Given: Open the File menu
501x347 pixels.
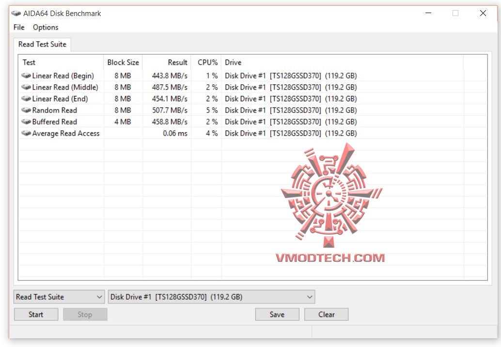Looking at the screenshot, I should [x=19, y=28].
